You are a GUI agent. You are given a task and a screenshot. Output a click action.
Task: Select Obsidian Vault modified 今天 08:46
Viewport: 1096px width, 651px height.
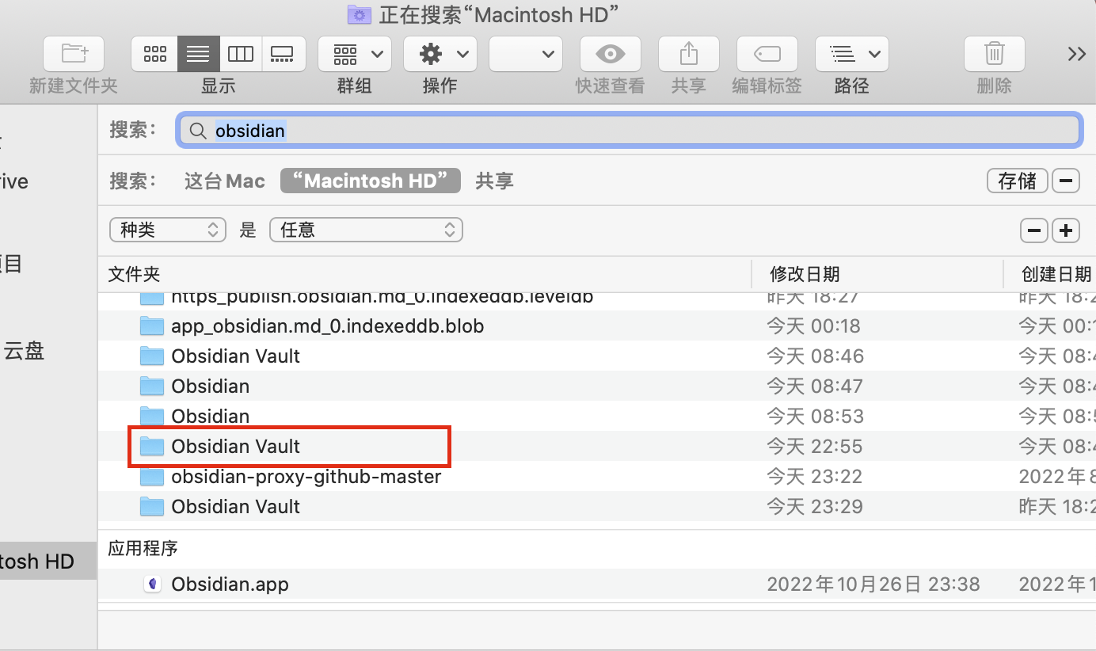click(597, 356)
